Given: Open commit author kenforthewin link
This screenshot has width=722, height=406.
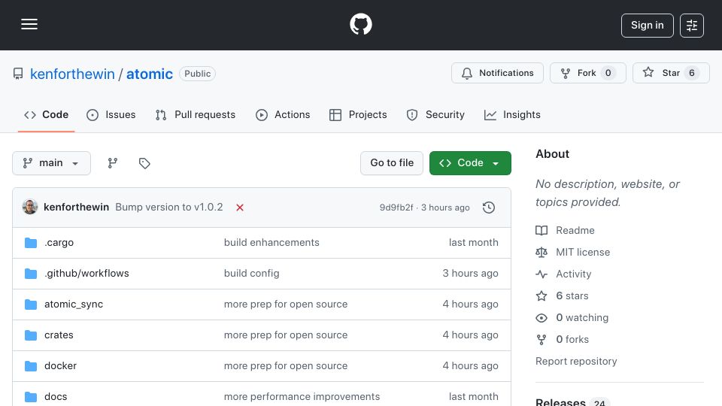Looking at the screenshot, I should click(77, 208).
